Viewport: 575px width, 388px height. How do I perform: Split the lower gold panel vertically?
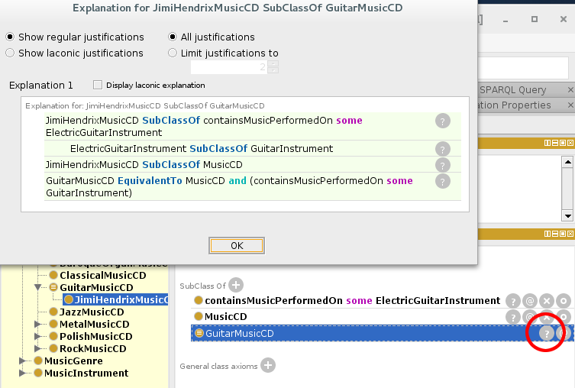click(548, 234)
